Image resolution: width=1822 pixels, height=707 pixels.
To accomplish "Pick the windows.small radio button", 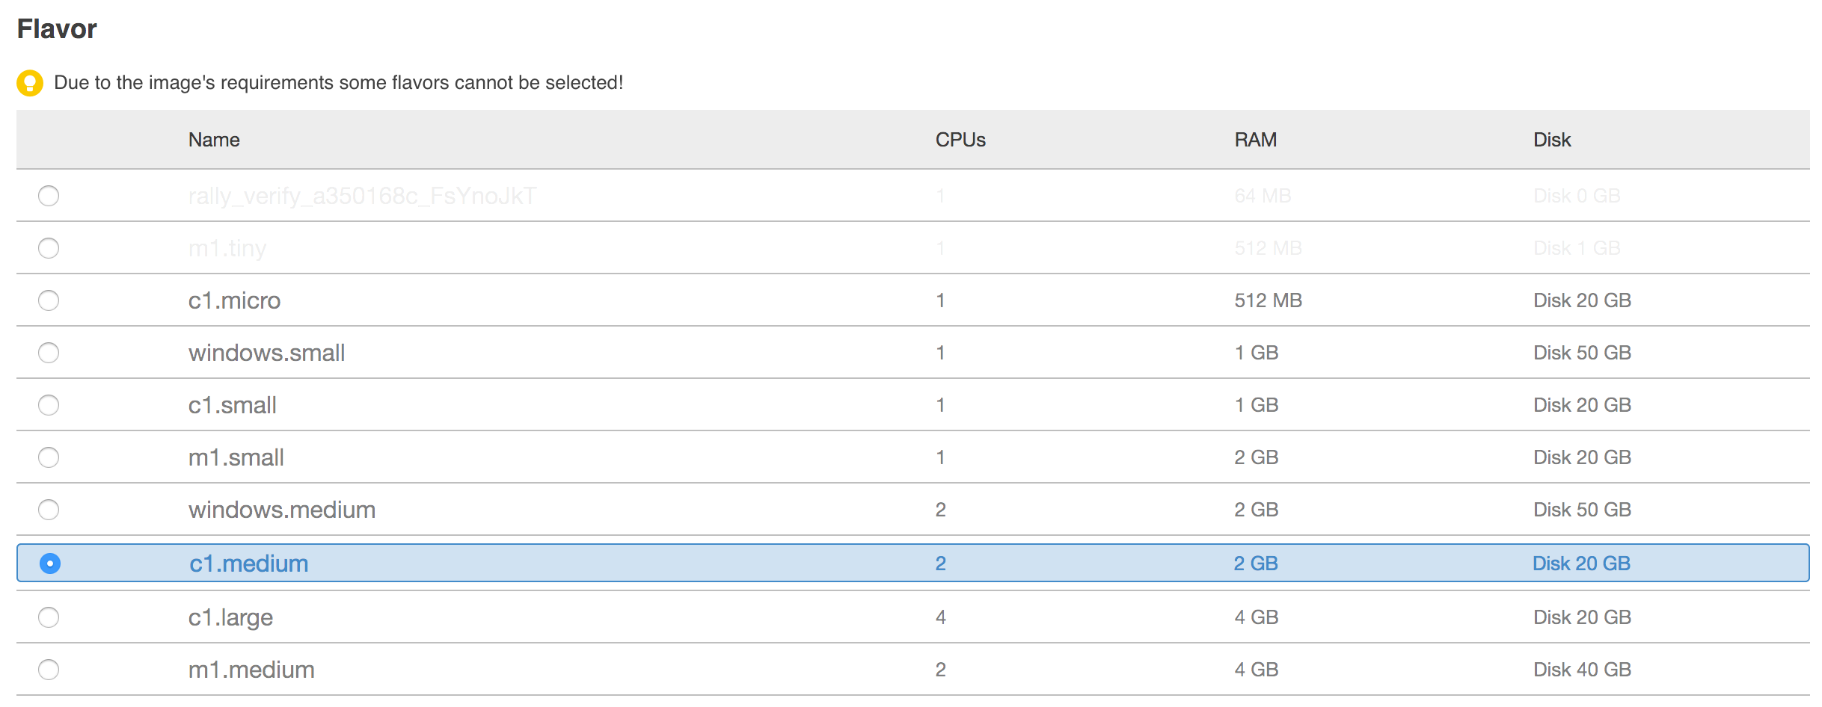I will point(49,353).
